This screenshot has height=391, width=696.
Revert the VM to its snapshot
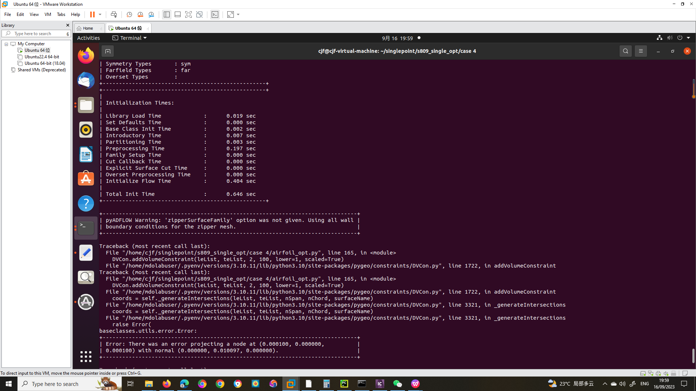(x=140, y=14)
